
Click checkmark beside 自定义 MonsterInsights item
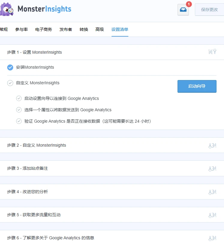[x=10, y=83]
